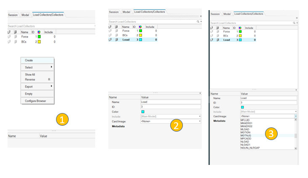
Task: Open Select submenu in context menu
Action: 37,67
